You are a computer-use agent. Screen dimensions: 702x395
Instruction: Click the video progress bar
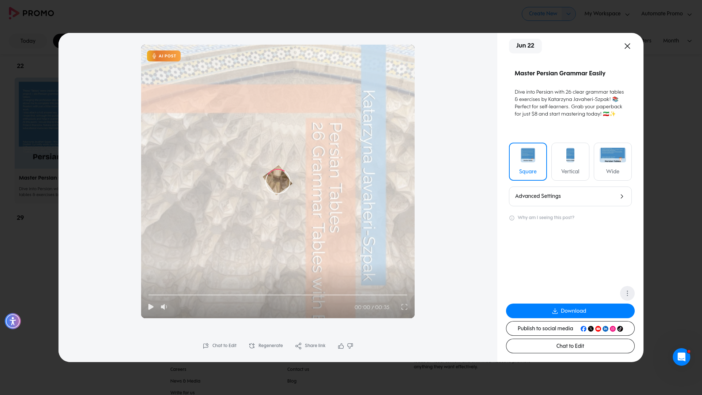(278, 295)
